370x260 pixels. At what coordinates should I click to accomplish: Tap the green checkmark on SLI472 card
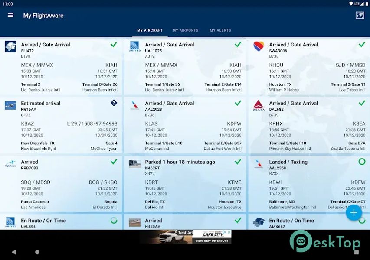(114, 44)
